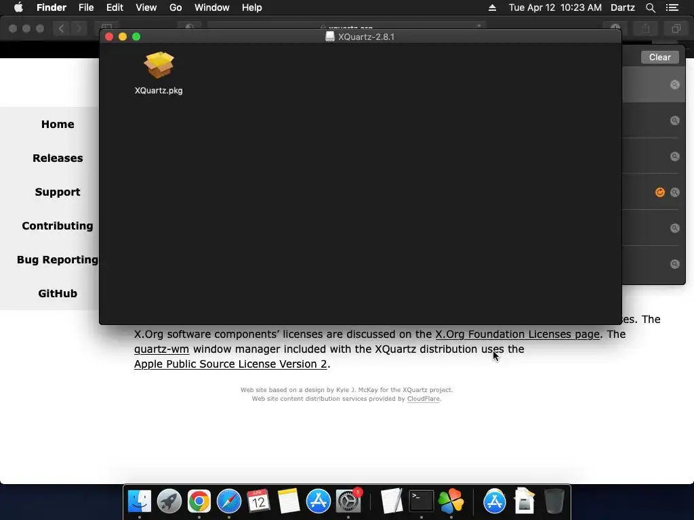Viewport: 694px width, 520px height.
Task: Open the GitHub link in site sidebar
Action: tap(58, 293)
